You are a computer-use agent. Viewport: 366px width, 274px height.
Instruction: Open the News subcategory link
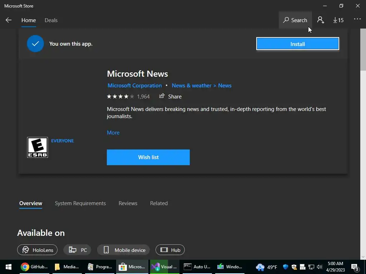pos(225,86)
